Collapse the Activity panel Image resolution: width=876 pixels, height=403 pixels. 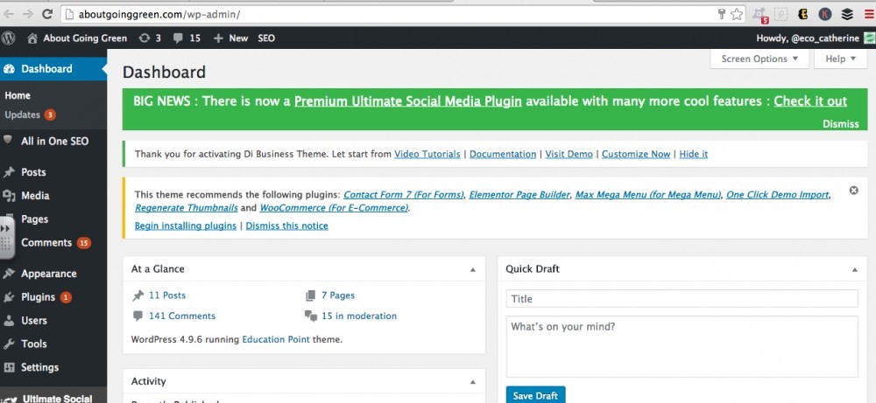point(473,382)
